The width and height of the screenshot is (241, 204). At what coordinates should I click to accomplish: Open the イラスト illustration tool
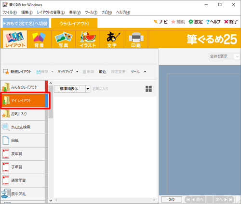coord(88,39)
